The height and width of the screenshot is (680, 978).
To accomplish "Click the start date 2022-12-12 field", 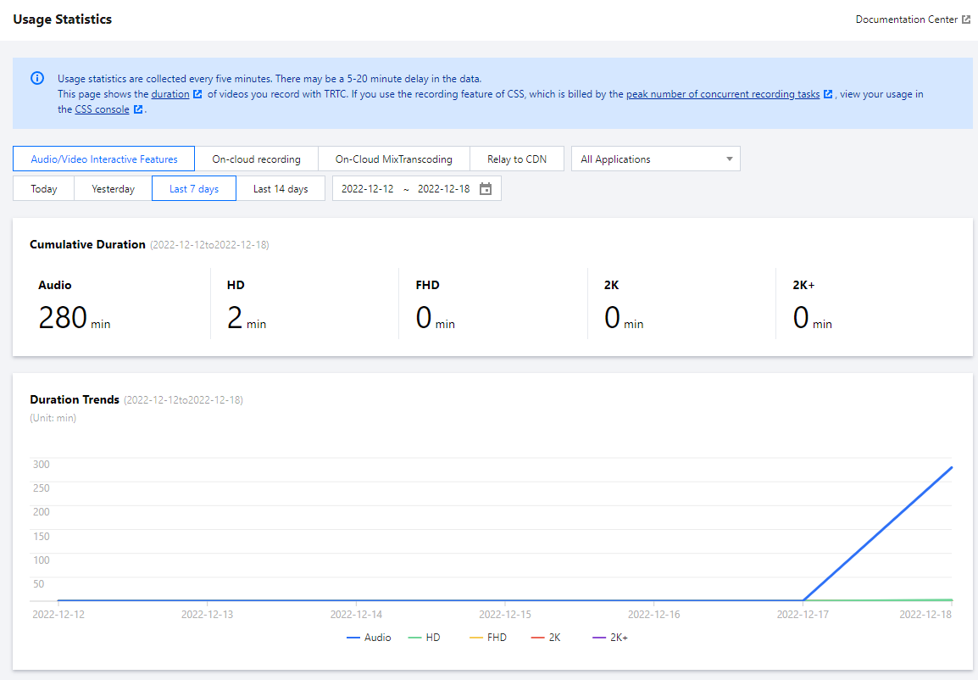I will tap(367, 189).
